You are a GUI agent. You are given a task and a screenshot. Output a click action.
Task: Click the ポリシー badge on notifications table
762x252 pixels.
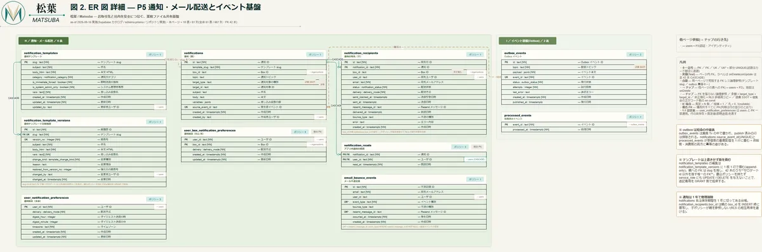(315, 54)
